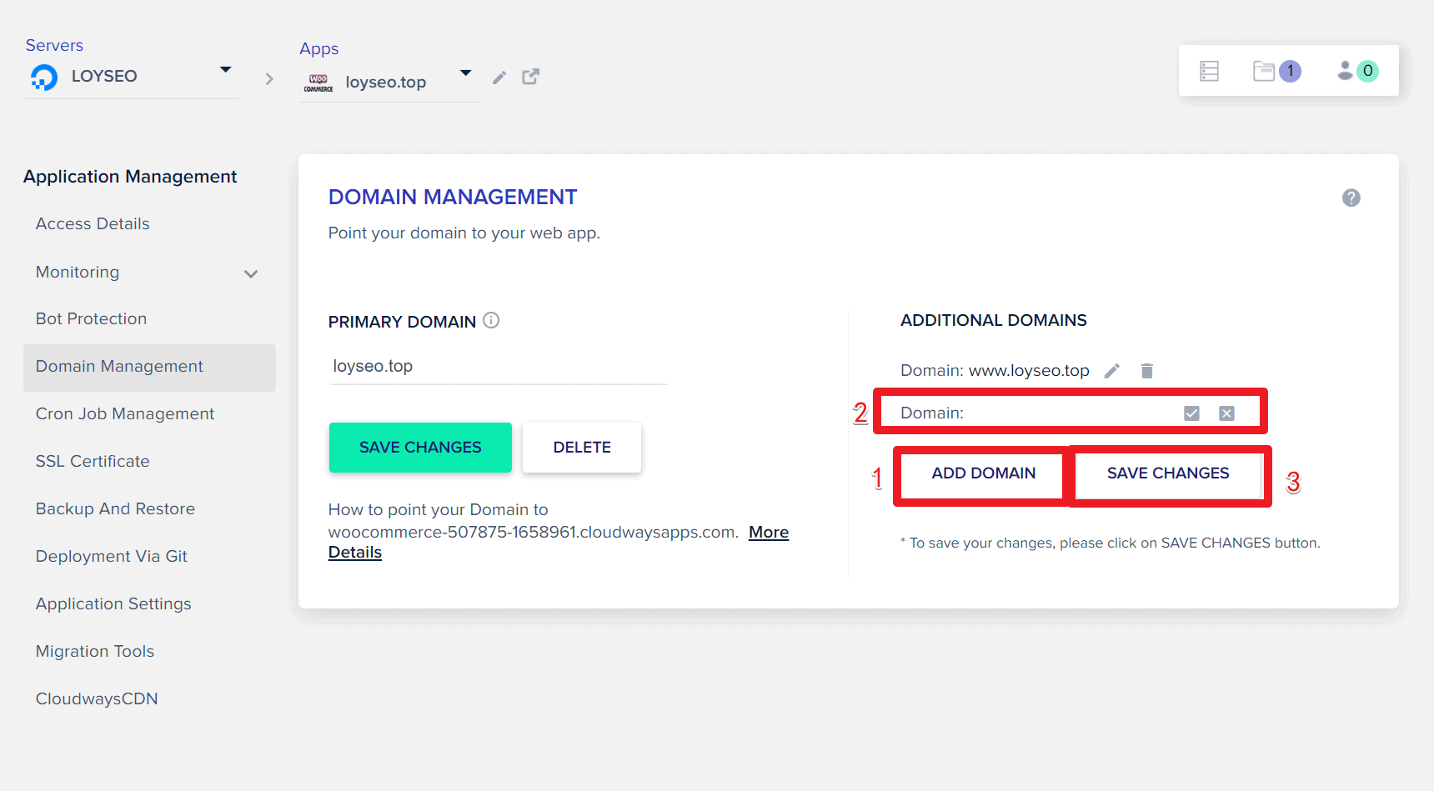
Task: Open the help question mark icon
Action: coord(1351,198)
